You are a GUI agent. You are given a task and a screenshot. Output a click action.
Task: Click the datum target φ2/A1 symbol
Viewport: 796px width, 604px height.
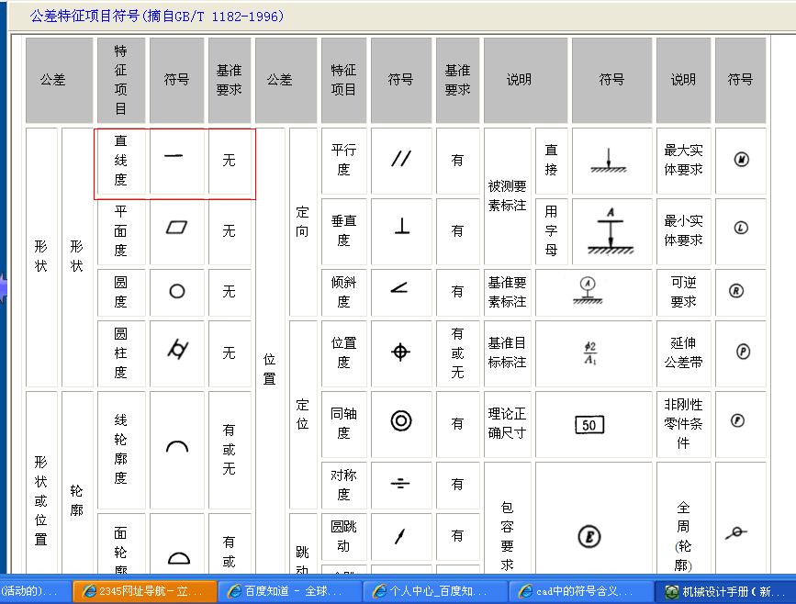click(x=590, y=352)
